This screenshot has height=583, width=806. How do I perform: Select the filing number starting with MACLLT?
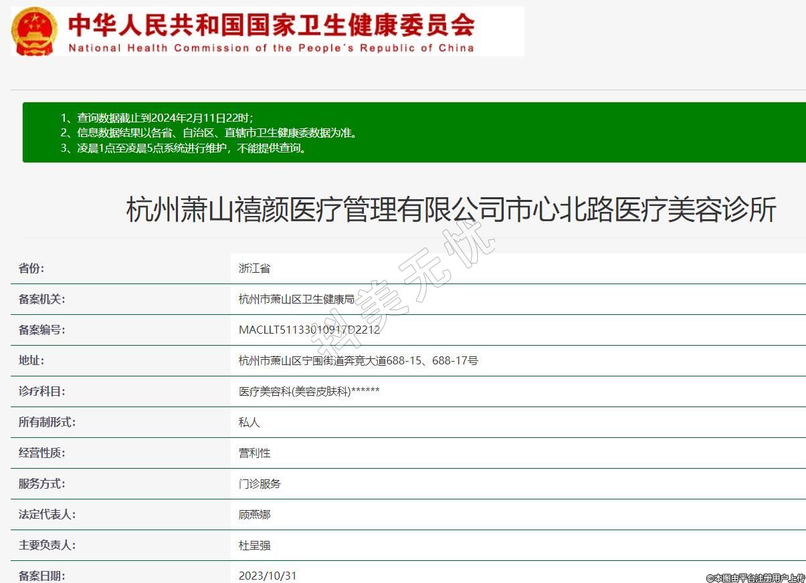[309, 330]
